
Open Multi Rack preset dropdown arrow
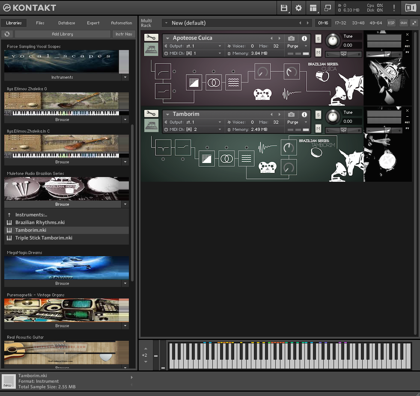click(166, 23)
